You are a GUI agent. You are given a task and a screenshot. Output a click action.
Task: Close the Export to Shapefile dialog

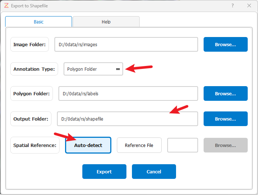pyautogui.click(x=249, y=5)
